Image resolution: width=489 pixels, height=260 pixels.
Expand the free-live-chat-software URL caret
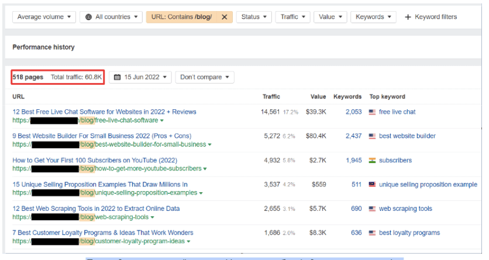coord(162,121)
